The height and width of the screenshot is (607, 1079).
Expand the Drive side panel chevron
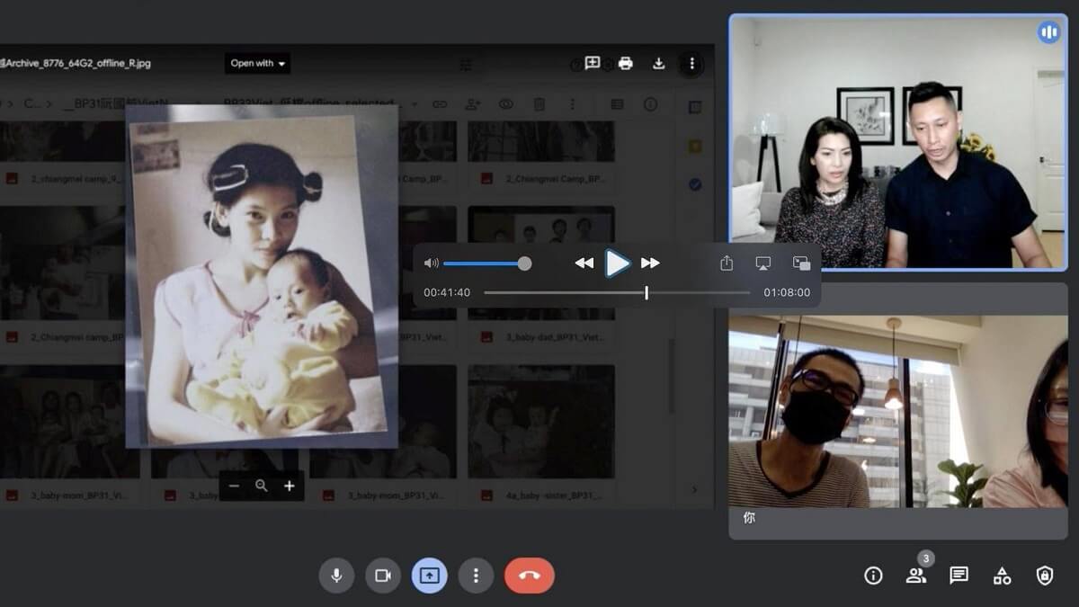tap(694, 490)
